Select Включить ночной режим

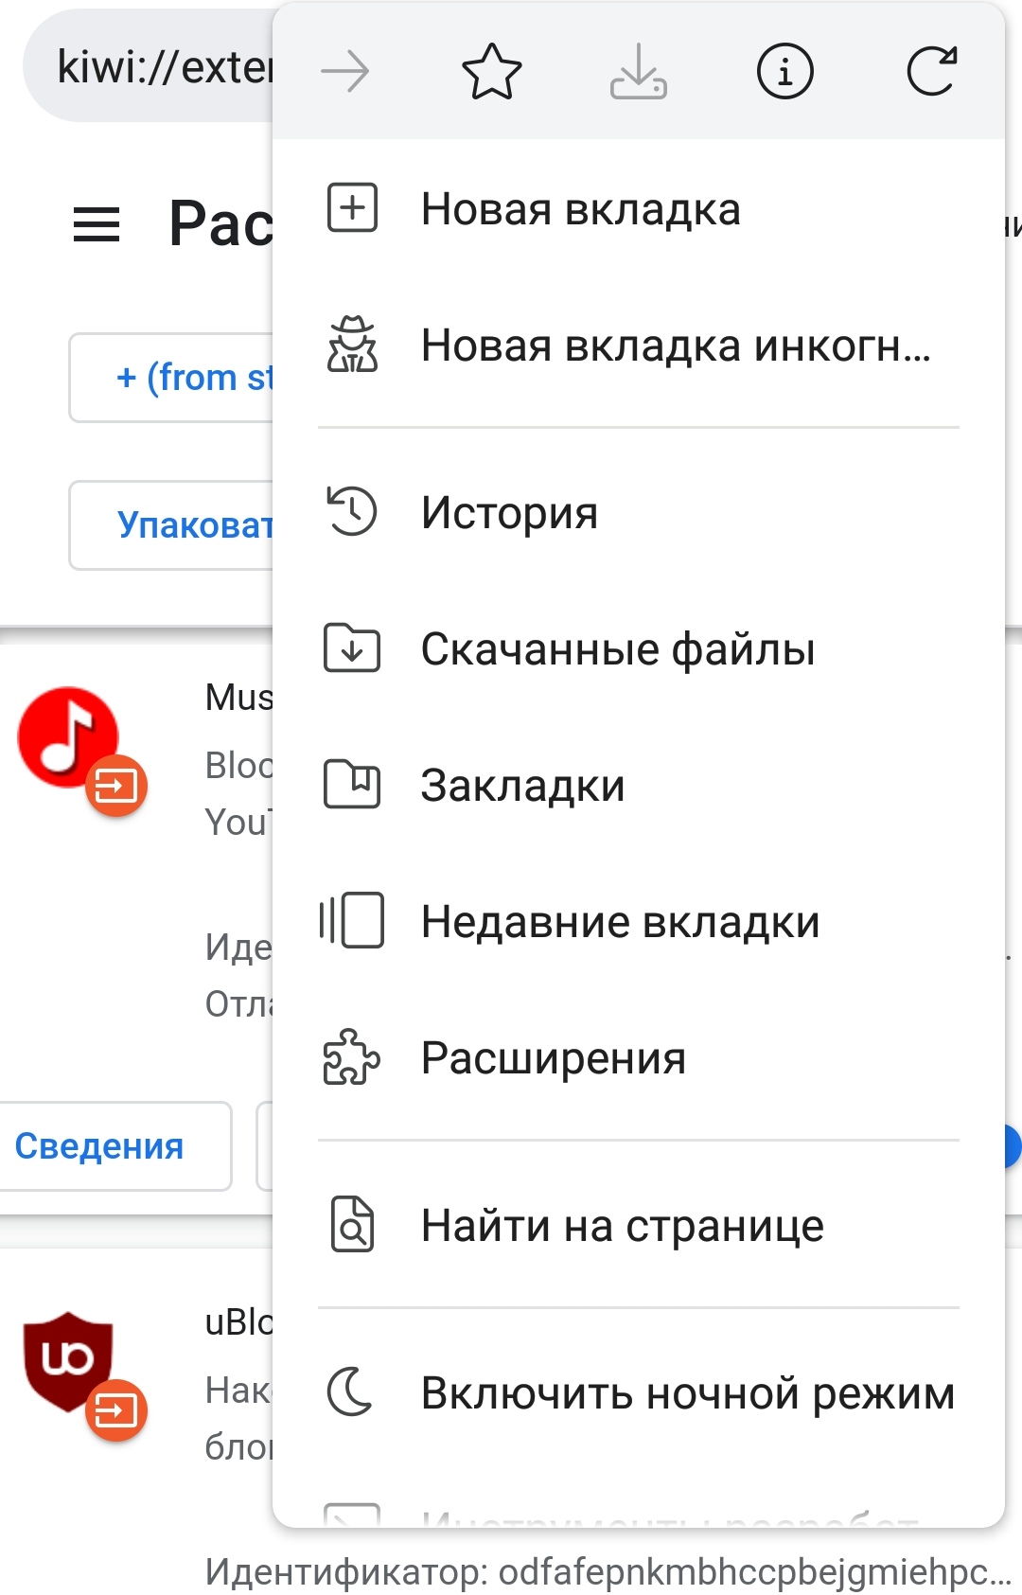point(639,1392)
